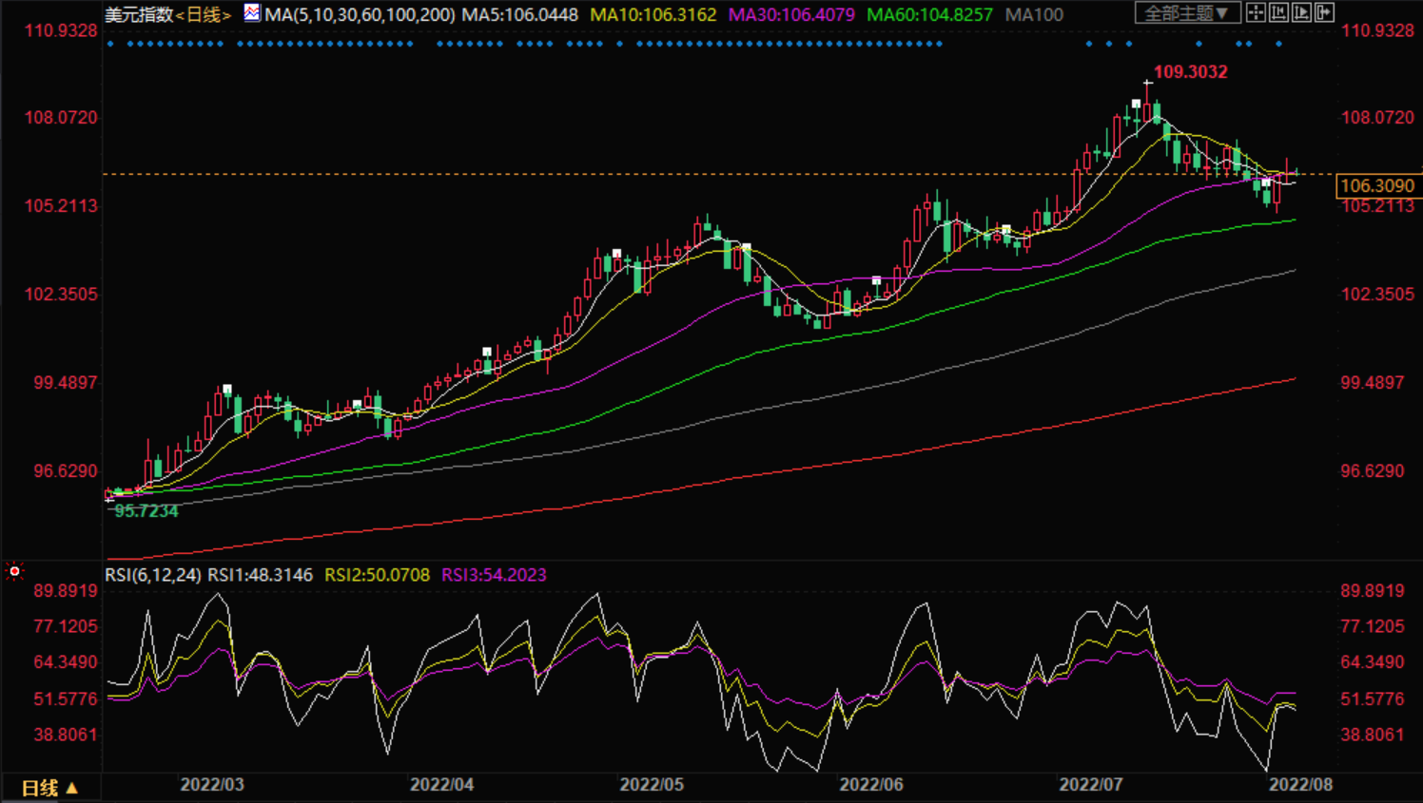Image resolution: width=1423 pixels, height=803 pixels.
Task: Click the red sun icon beside RSI panel
Action: 14,571
